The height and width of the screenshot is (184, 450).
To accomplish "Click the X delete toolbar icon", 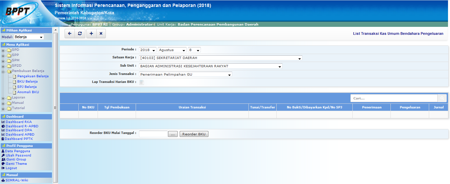I will click(x=101, y=33).
